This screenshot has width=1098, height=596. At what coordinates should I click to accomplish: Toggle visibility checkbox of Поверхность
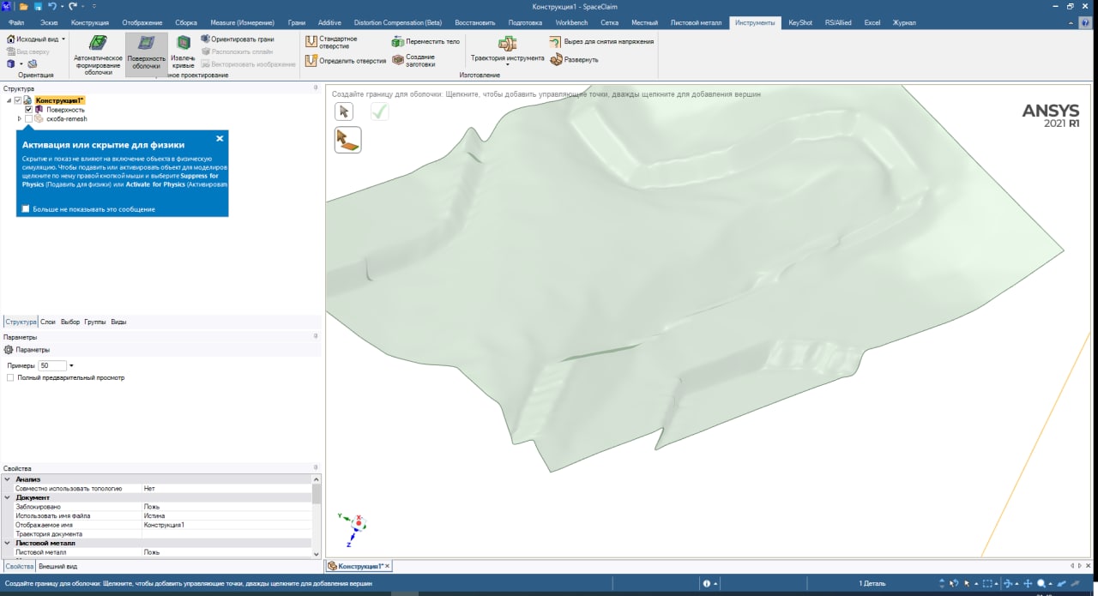[x=28, y=110]
